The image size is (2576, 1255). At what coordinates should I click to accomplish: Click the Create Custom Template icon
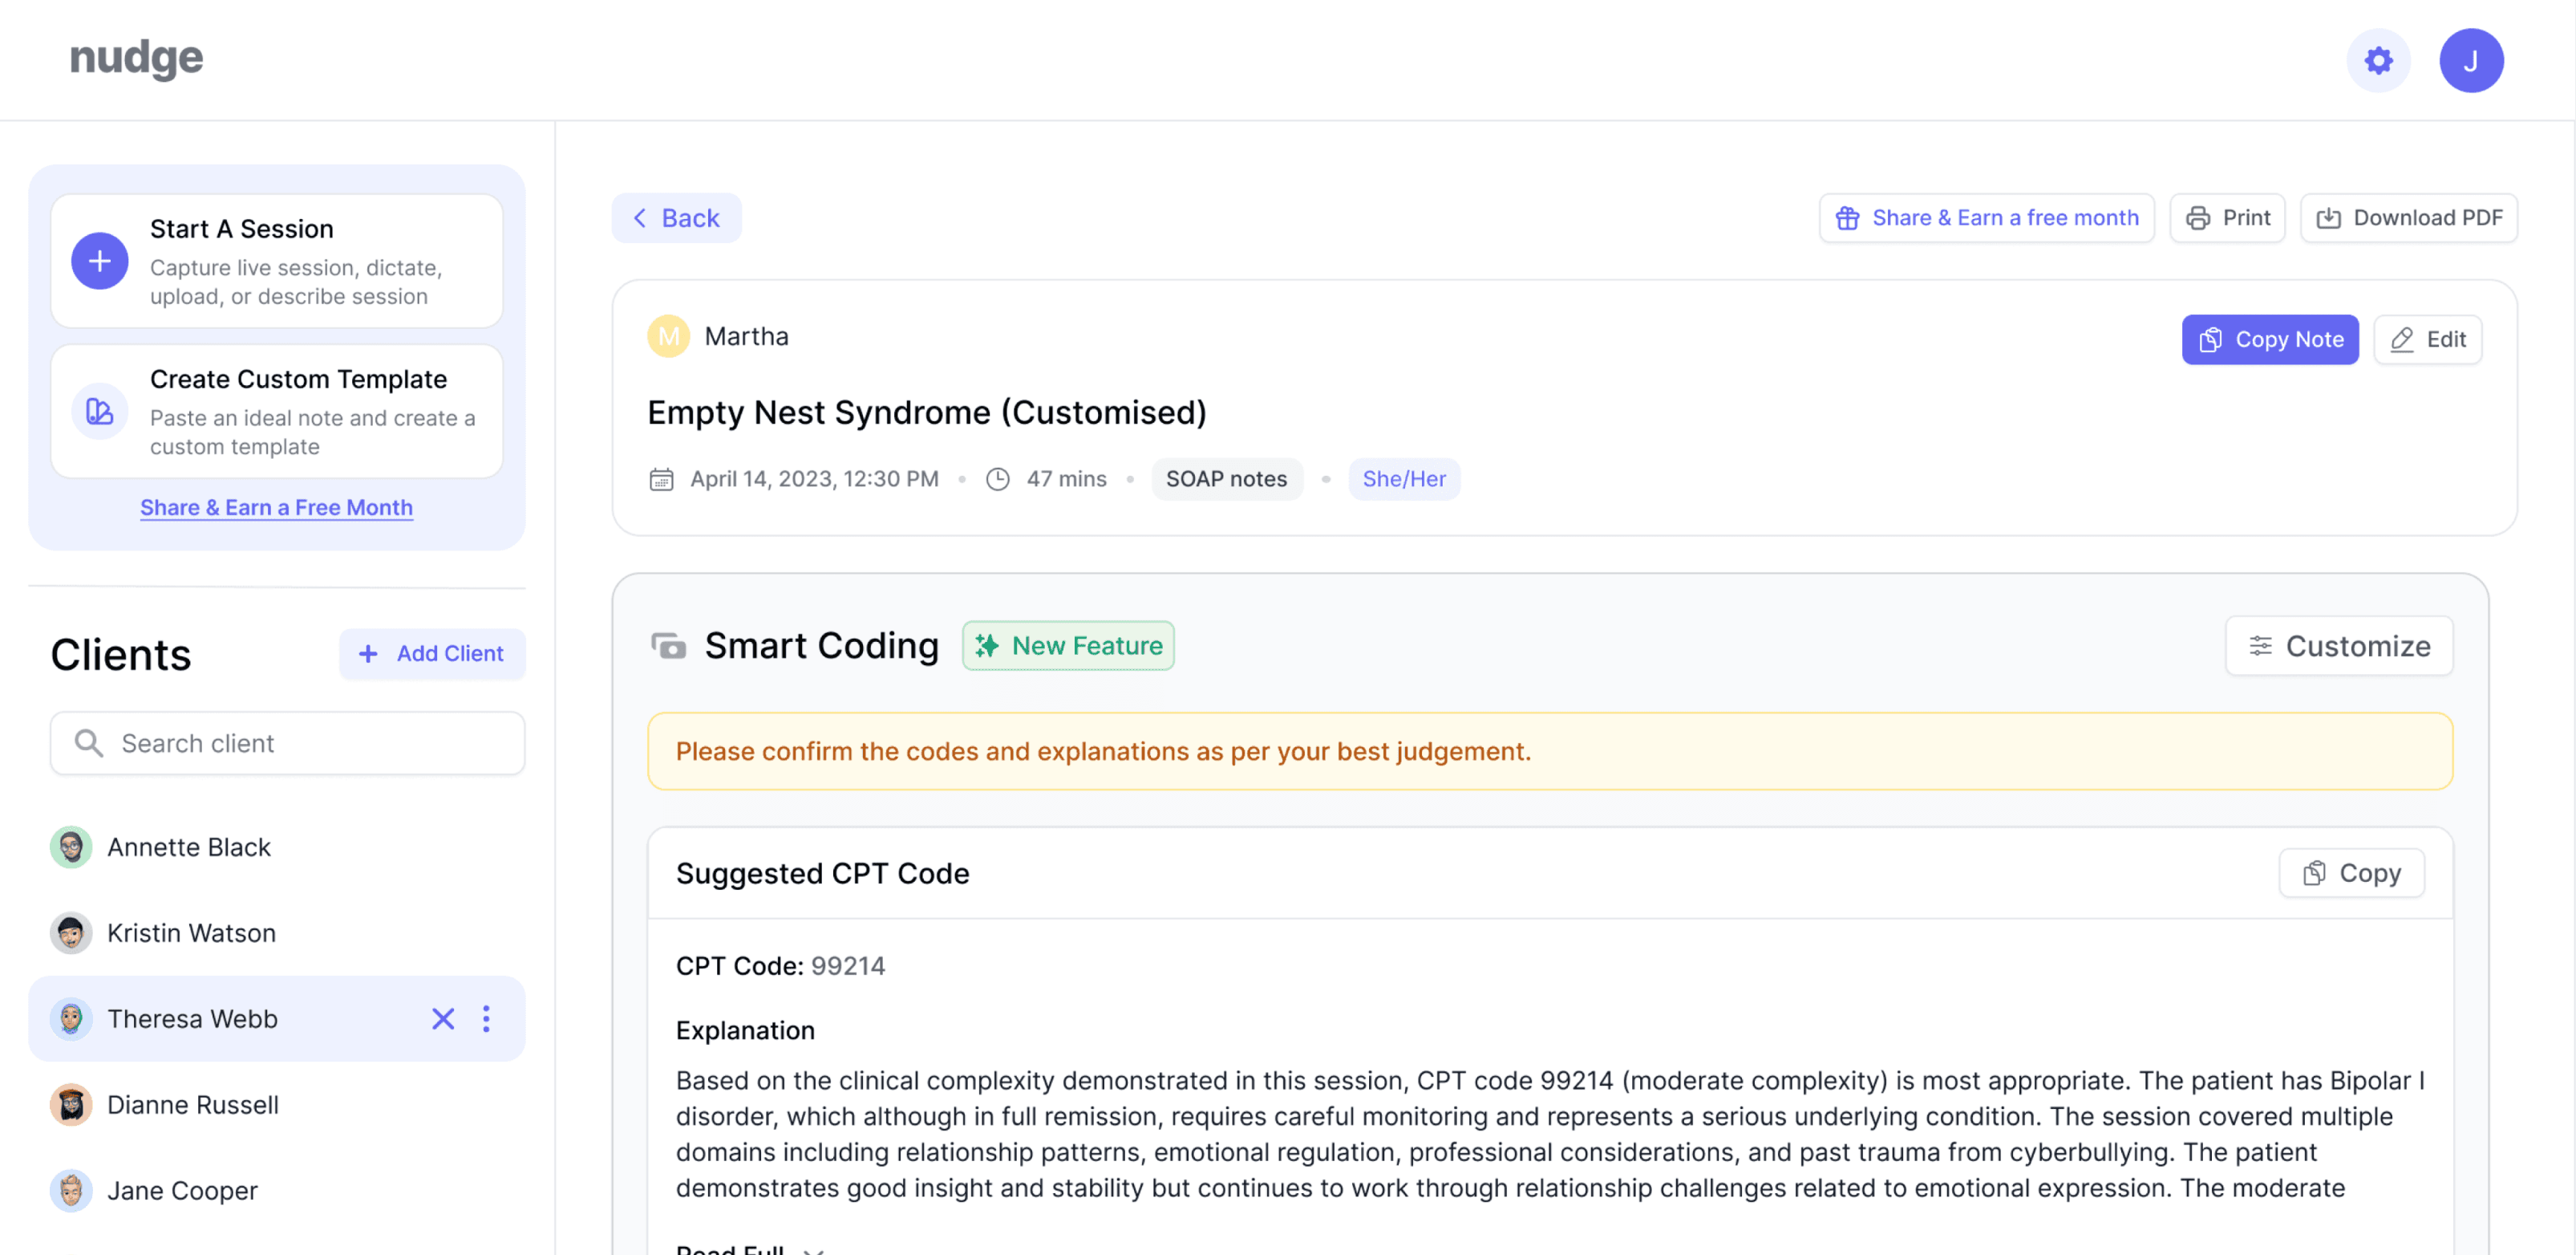coord(100,412)
